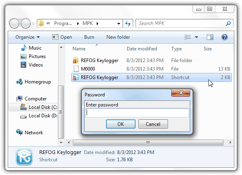
Task: Click the change view icon
Action: (x=187, y=37)
